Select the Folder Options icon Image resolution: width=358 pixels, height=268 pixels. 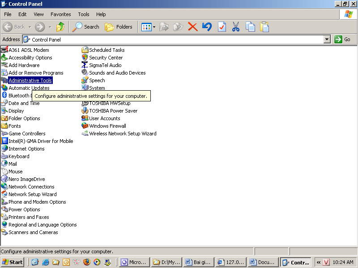click(x=4, y=118)
